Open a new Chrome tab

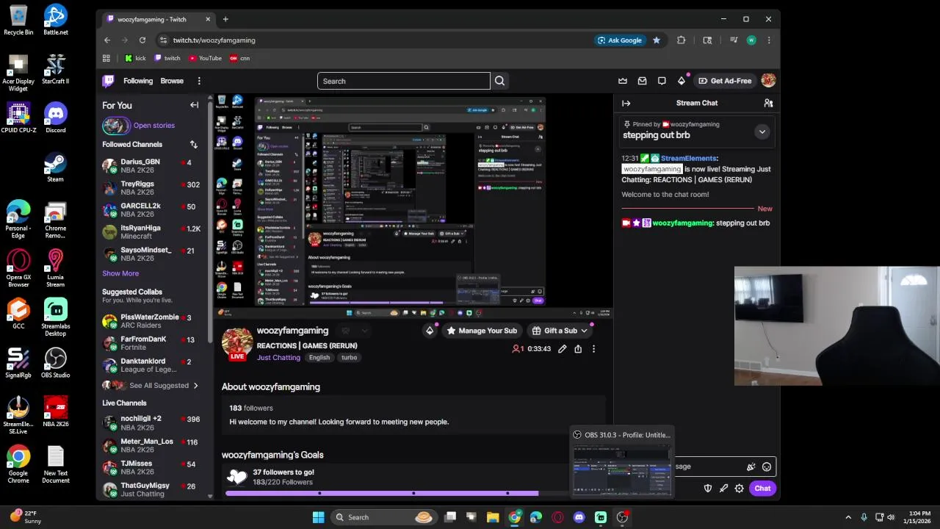pyautogui.click(x=225, y=19)
